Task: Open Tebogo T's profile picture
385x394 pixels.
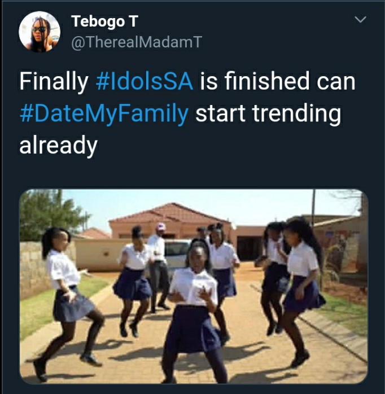Action: click(40, 32)
